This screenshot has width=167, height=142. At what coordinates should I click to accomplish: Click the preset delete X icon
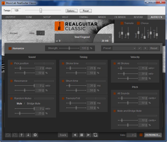[145, 48]
